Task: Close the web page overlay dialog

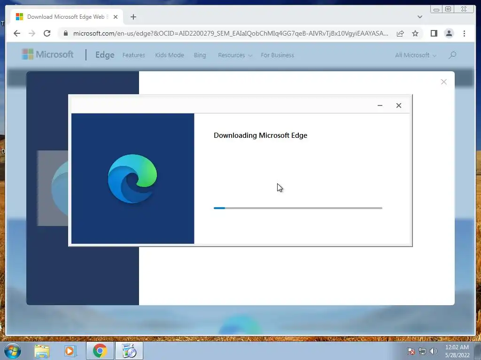Action: click(x=443, y=82)
